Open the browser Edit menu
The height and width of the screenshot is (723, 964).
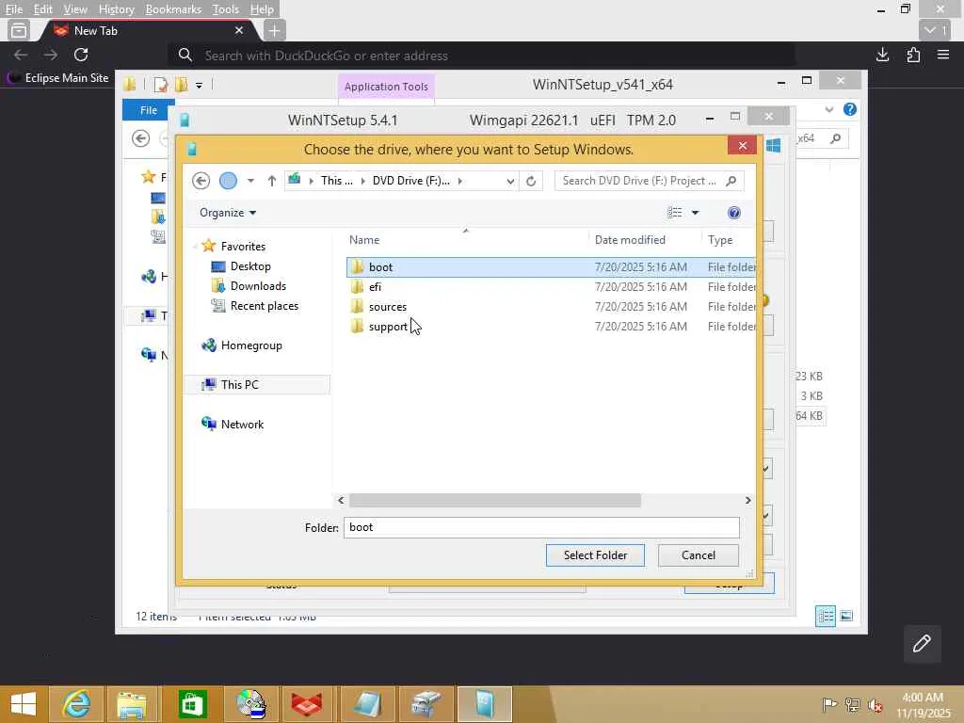tap(42, 9)
